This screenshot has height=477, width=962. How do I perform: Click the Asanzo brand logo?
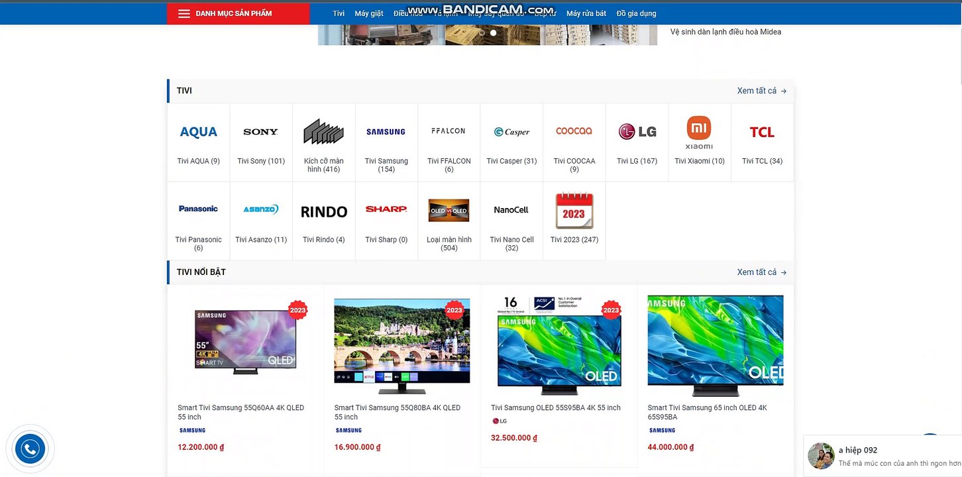[x=260, y=209]
